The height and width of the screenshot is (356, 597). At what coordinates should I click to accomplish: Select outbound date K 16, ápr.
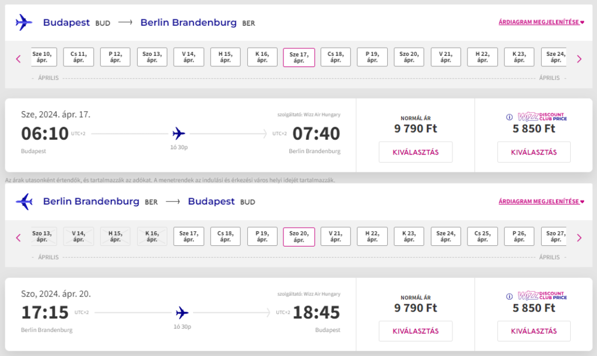[262, 57]
